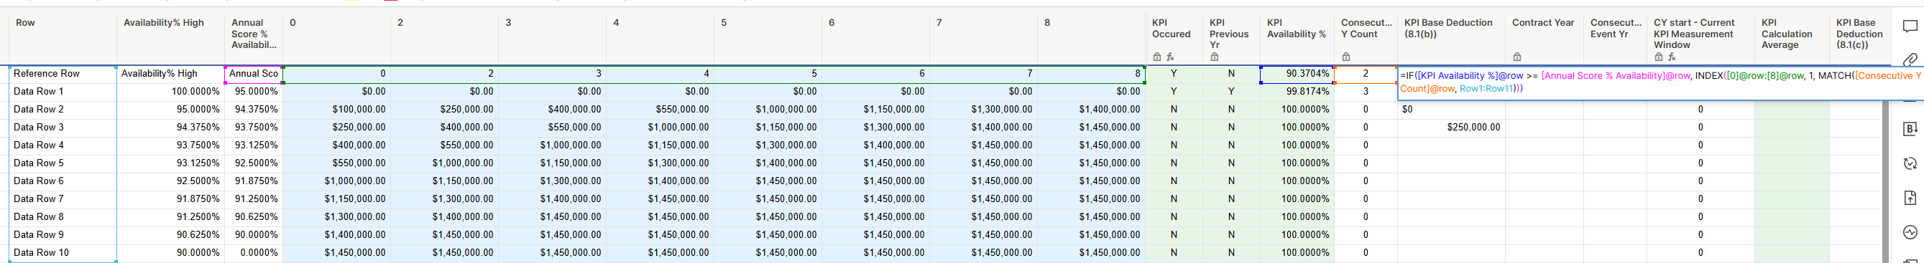Viewport: 1924px width, 263px height.
Task: Select the 90.3704% KPI Availability cell
Action: coord(1297,74)
